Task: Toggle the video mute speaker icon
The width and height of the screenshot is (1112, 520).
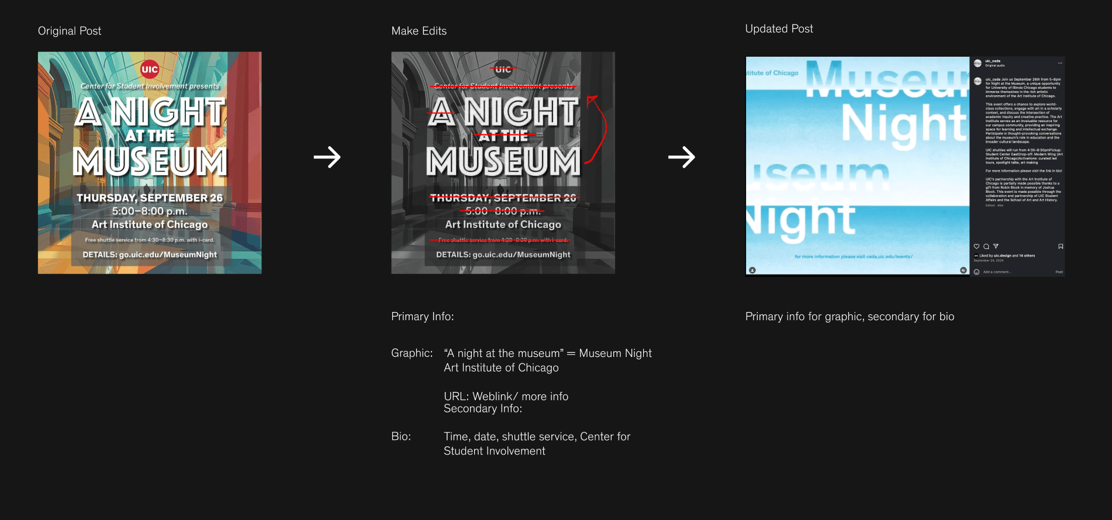Action: click(963, 270)
